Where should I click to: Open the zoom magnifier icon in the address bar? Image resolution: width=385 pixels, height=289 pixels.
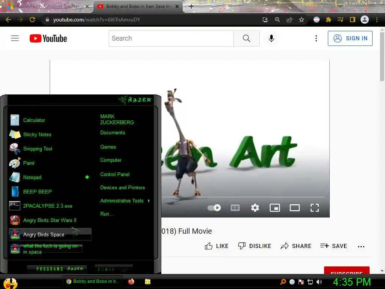coord(277,20)
